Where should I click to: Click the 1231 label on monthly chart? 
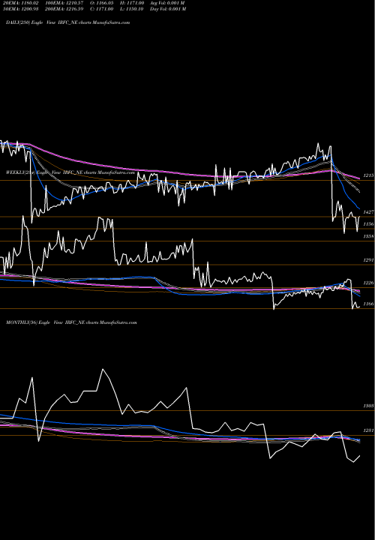[368, 430]
